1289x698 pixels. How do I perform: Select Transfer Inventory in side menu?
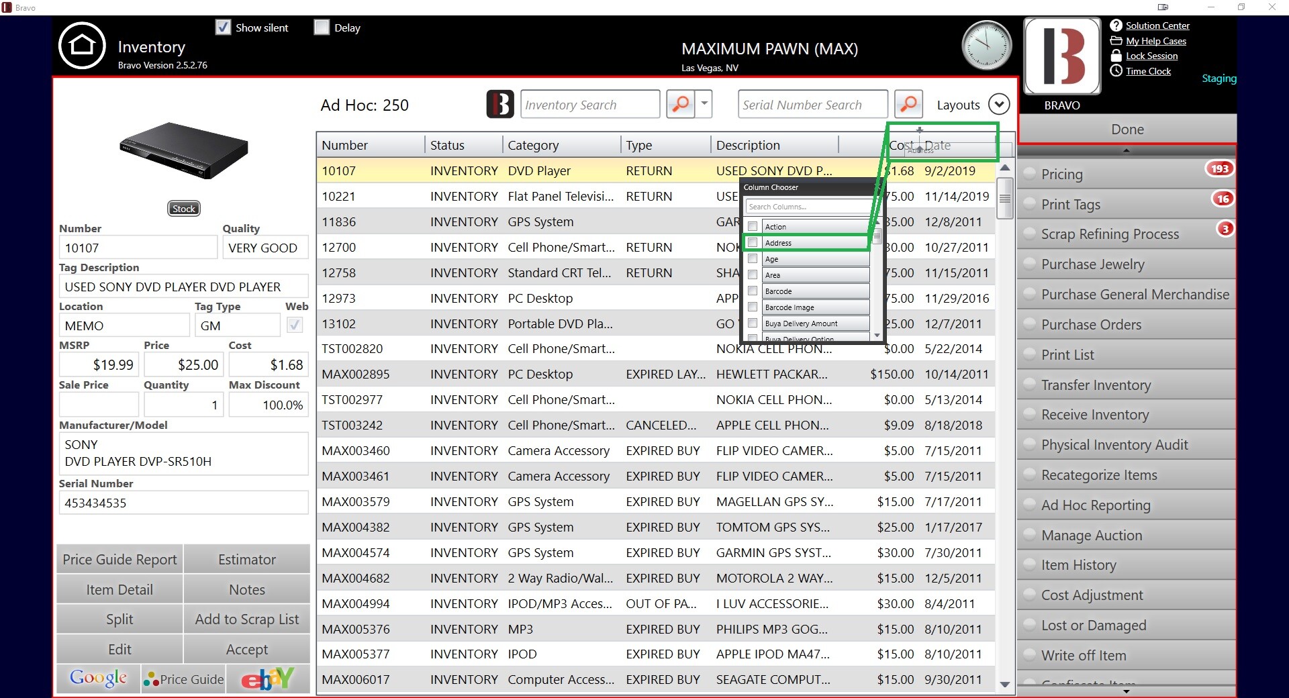click(x=1127, y=385)
